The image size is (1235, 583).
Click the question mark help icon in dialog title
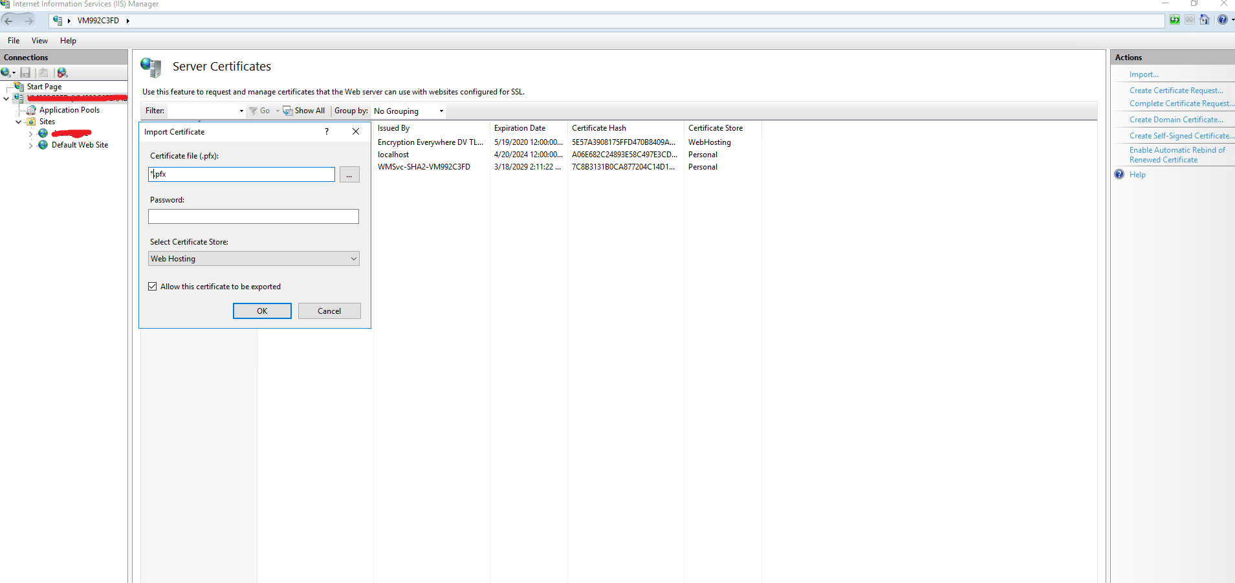327,131
